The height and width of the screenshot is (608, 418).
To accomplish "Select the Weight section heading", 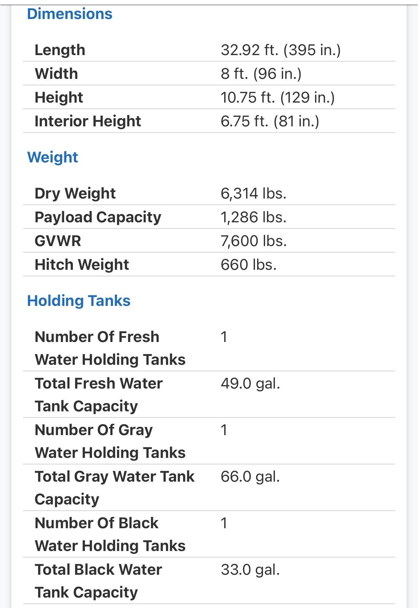I will (x=53, y=157).
